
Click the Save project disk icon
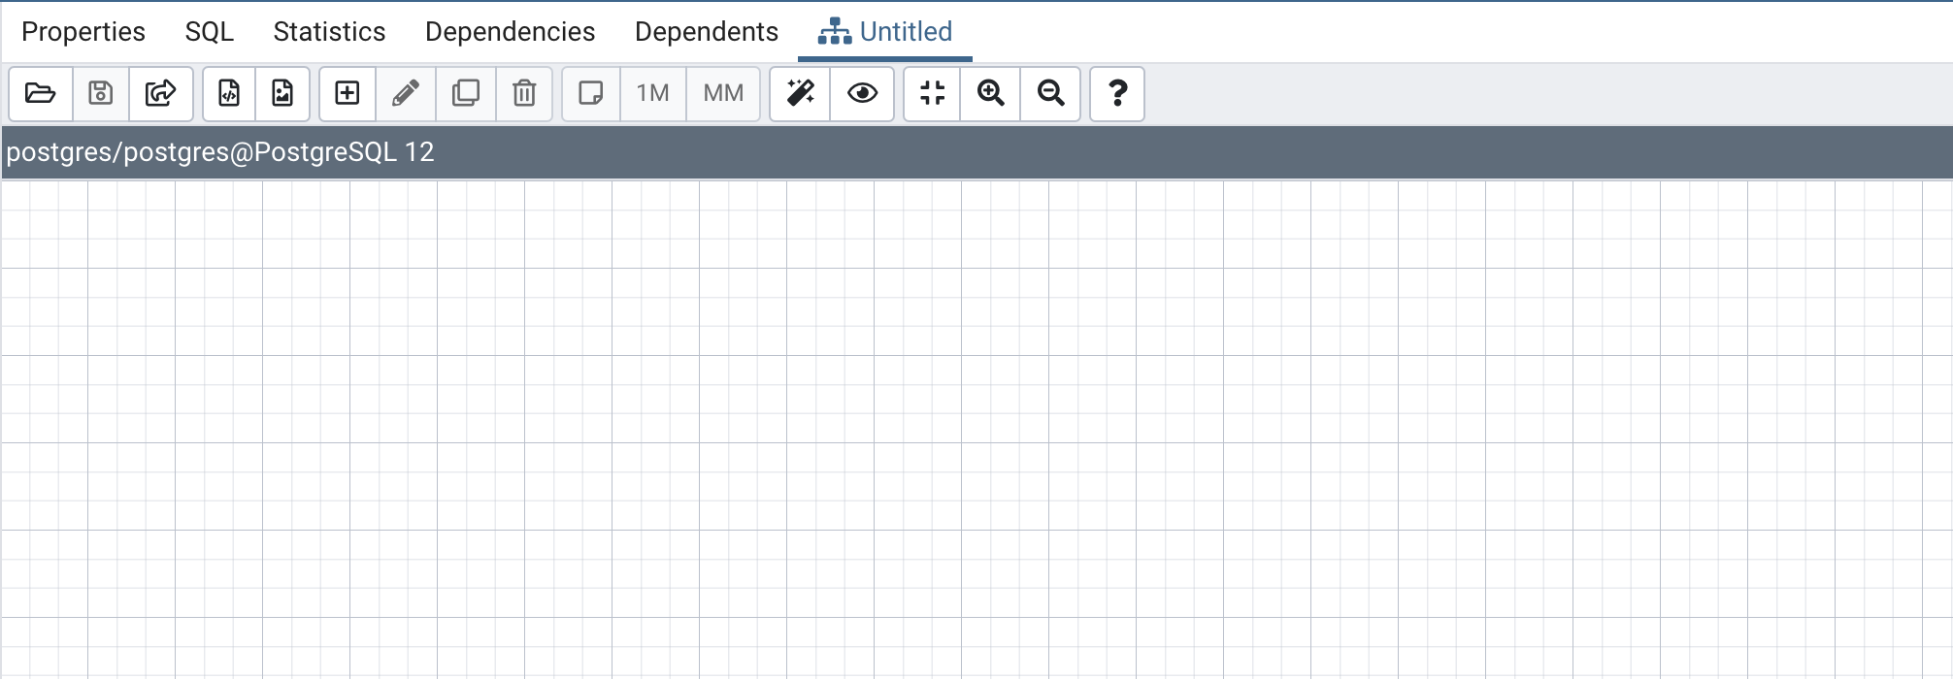click(x=101, y=93)
